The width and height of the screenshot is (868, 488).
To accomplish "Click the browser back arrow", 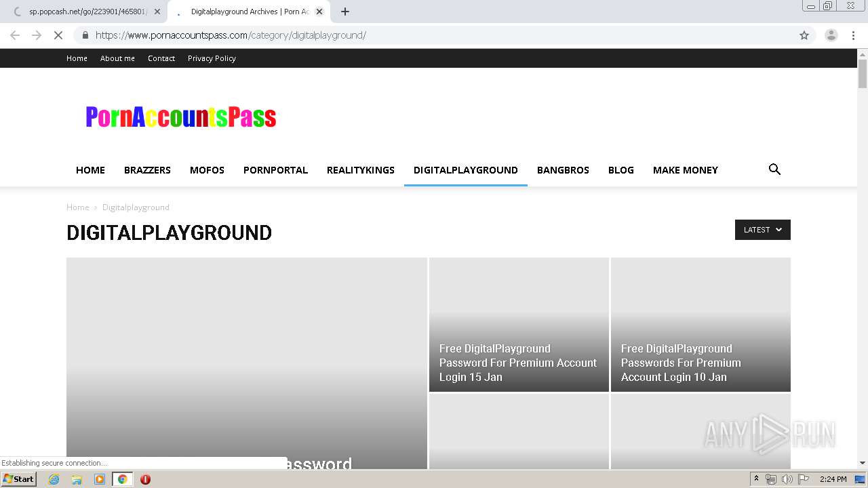I will coord(15,35).
